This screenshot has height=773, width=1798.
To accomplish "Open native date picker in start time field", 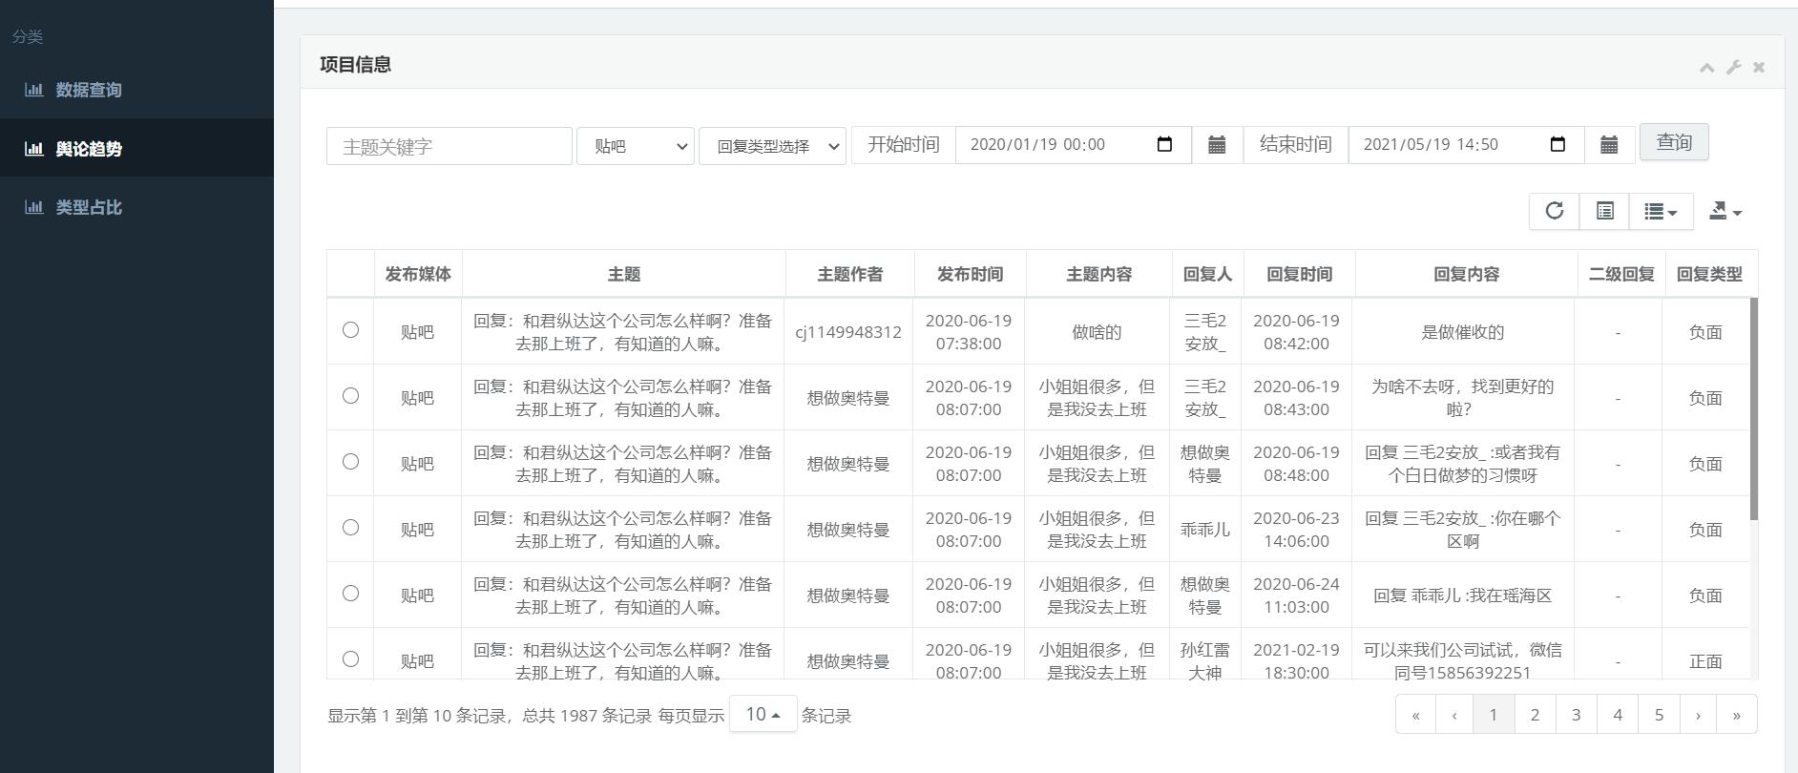I will tap(1164, 144).
